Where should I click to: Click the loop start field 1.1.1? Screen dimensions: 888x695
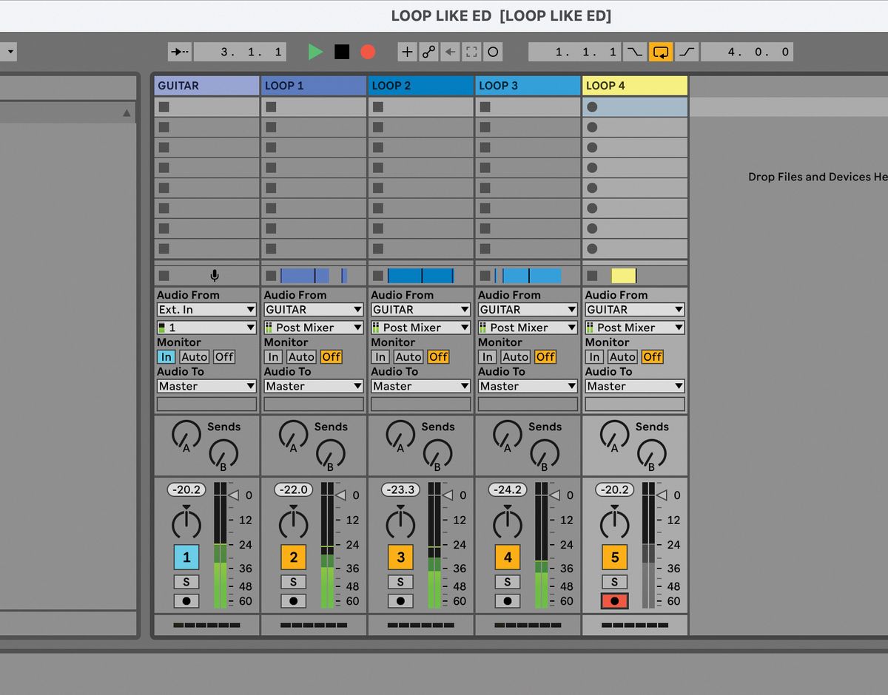point(575,52)
